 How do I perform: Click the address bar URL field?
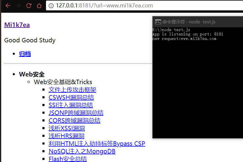119,6
